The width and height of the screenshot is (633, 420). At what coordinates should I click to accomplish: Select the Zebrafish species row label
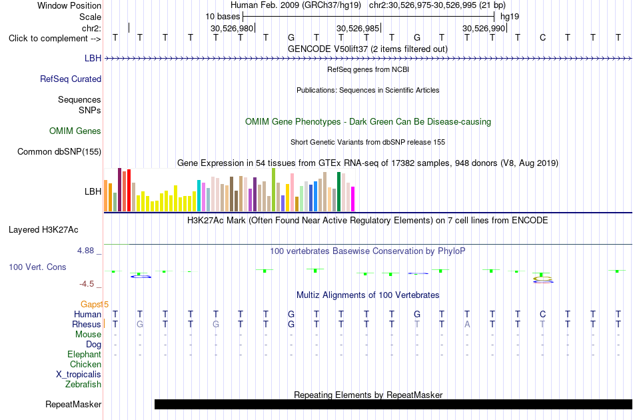tap(83, 384)
